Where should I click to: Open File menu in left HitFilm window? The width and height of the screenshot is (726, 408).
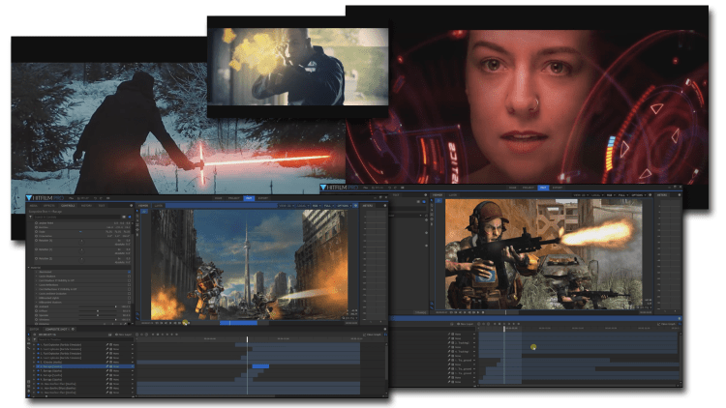click(71, 198)
